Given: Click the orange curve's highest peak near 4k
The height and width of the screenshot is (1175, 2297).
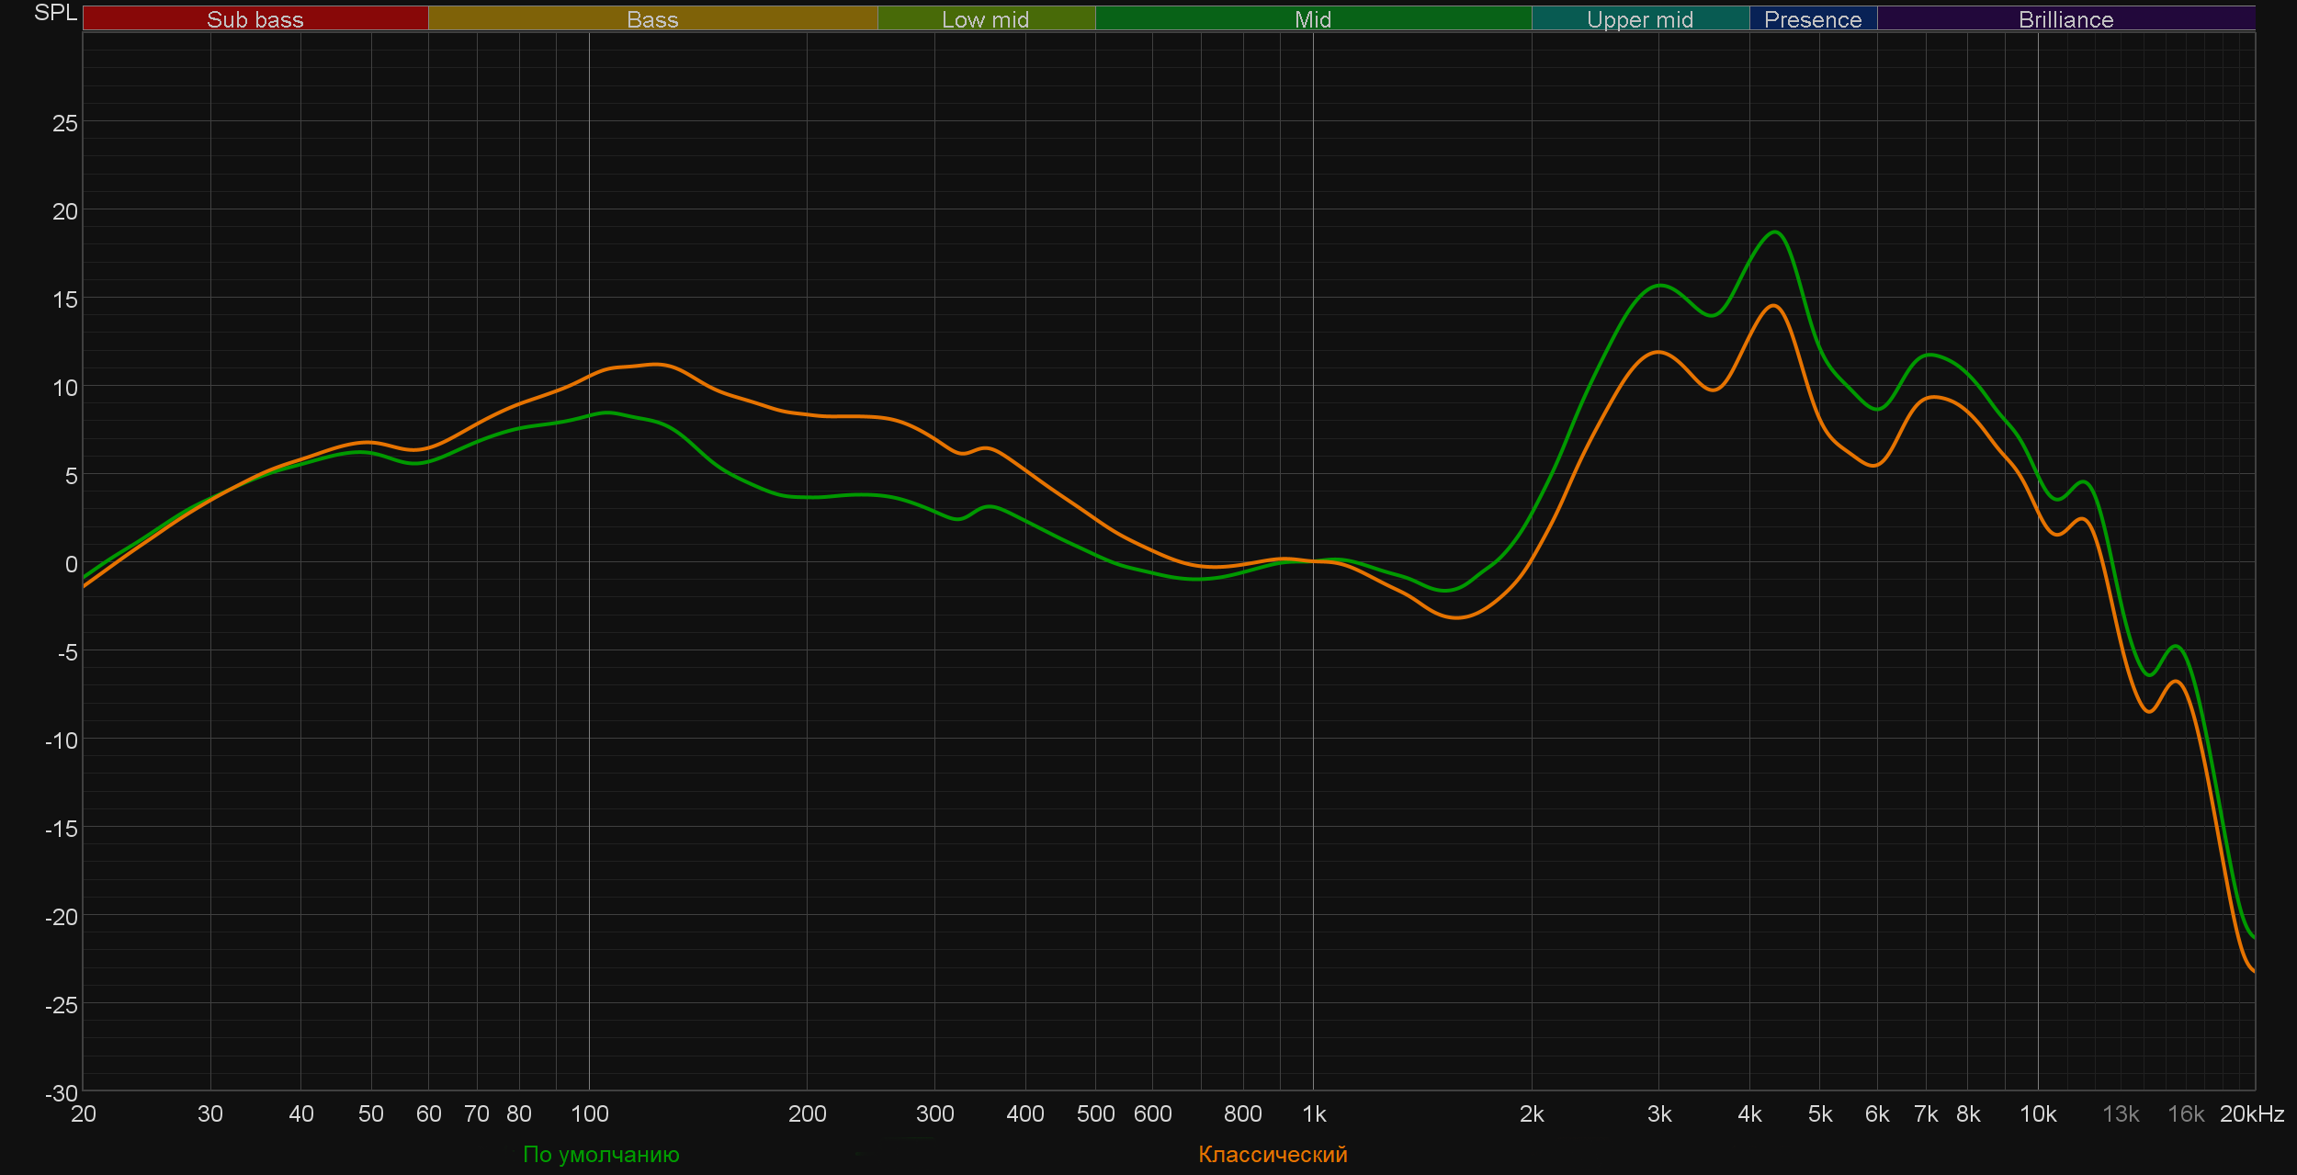Looking at the screenshot, I should (1773, 306).
